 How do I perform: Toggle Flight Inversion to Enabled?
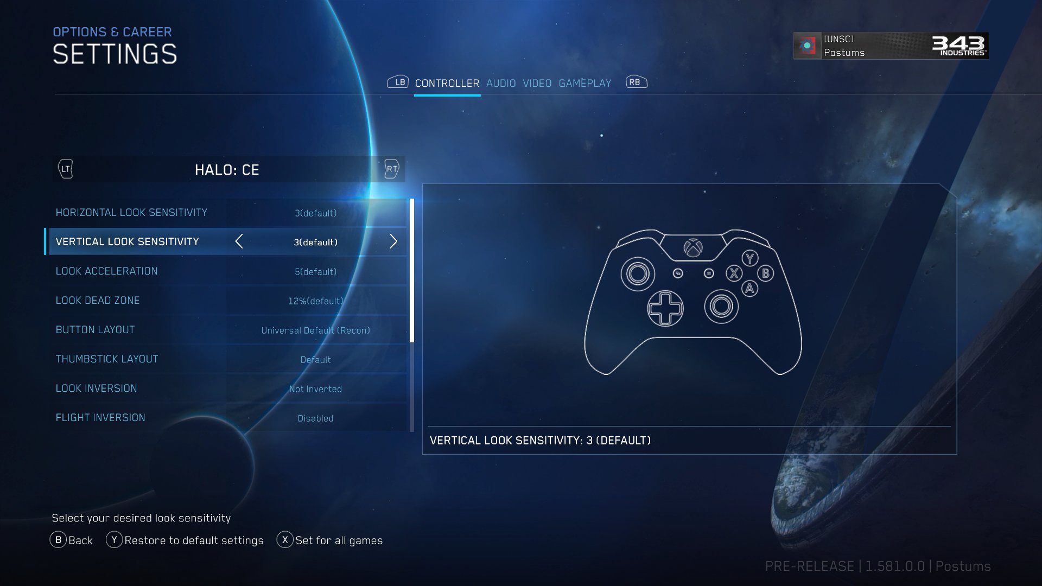[315, 418]
